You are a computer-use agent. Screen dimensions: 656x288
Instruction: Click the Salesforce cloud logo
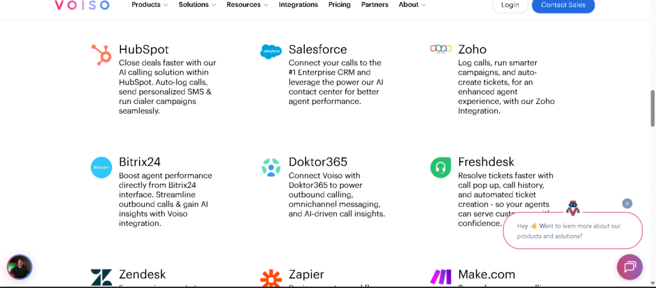(271, 52)
